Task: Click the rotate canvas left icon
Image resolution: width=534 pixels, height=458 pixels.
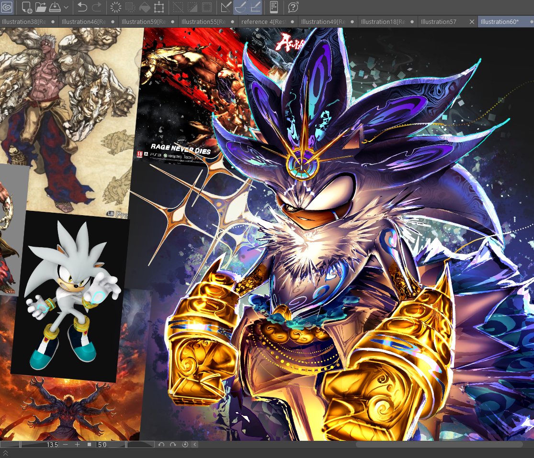Action: coord(161,445)
